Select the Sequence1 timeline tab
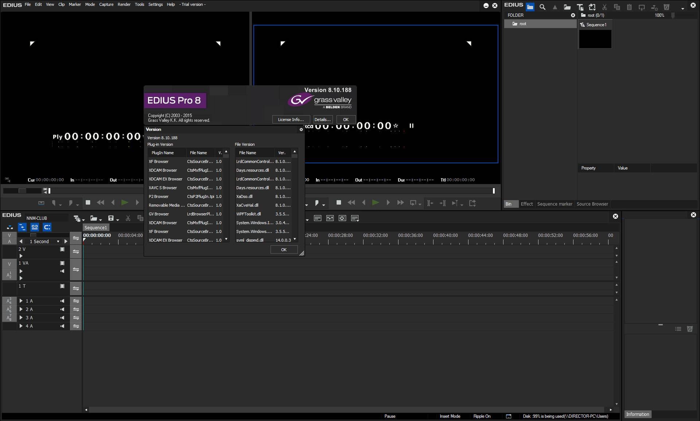The width and height of the screenshot is (700, 421). click(96, 227)
